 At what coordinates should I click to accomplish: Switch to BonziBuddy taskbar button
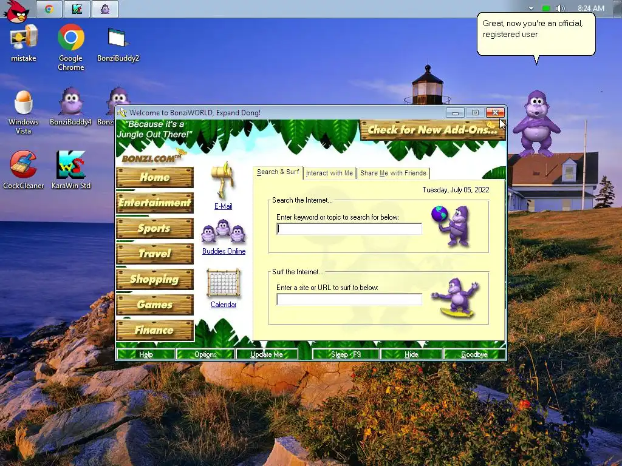coord(104,8)
